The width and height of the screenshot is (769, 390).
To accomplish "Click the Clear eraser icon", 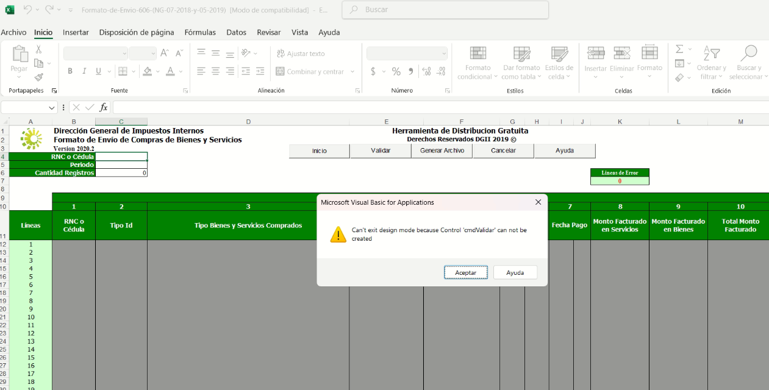I will [x=679, y=77].
